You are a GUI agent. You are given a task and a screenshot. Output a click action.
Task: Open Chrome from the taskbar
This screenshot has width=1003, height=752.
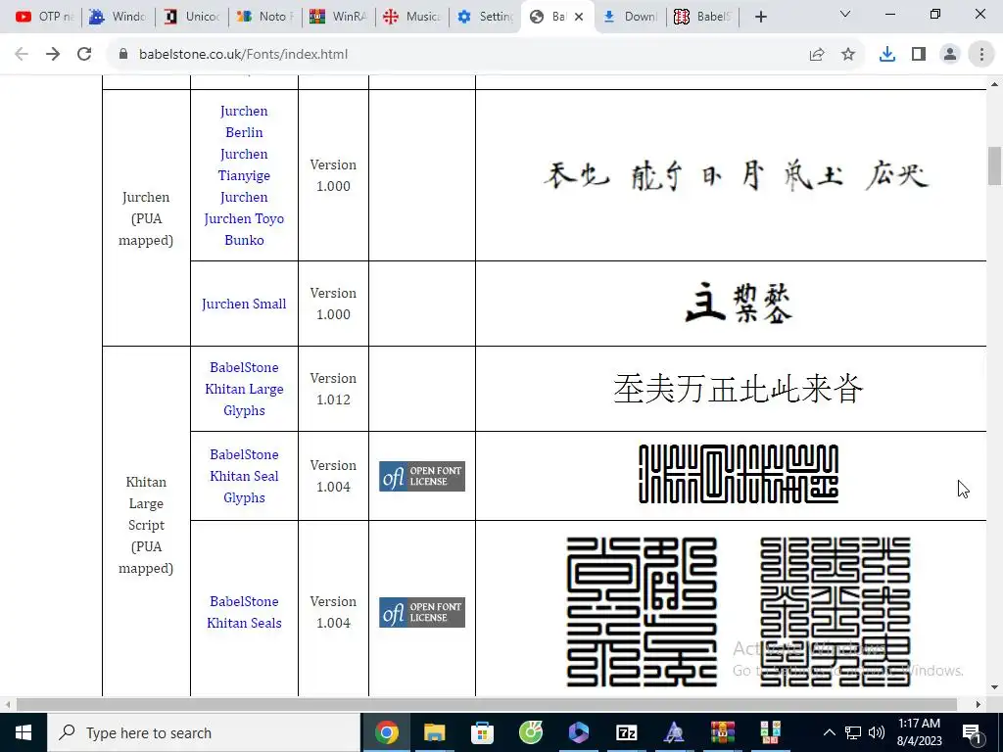[x=386, y=732]
